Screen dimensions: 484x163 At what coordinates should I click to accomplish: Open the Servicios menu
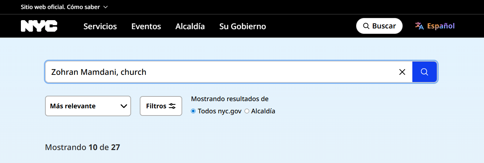(100, 26)
